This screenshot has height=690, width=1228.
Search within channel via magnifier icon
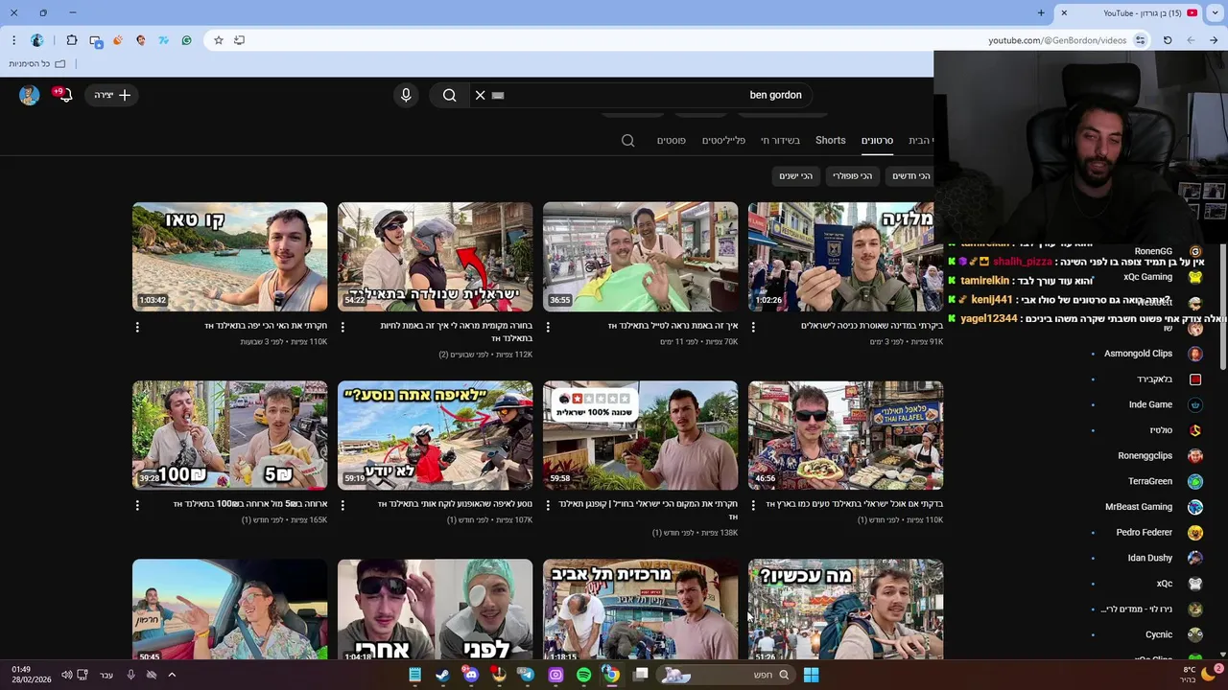(x=628, y=141)
